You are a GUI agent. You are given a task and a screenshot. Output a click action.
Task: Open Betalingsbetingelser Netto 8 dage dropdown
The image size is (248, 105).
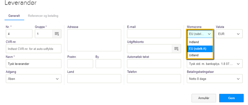214,79
